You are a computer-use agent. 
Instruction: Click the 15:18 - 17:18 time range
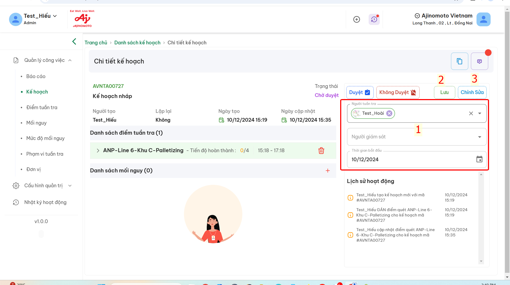tap(271, 151)
